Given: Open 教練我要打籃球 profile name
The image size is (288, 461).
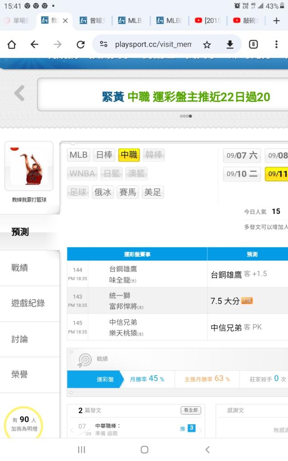Looking at the screenshot, I should click(x=29, y=200).
